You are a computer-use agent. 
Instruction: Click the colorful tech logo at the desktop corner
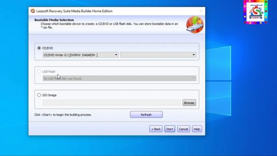[255, 12]
